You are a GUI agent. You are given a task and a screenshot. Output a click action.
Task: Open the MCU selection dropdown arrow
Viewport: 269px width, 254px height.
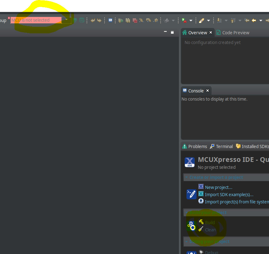click(x=66, y=20)
